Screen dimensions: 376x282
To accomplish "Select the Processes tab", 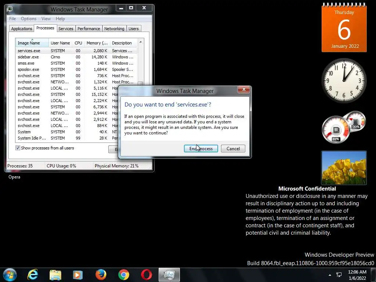I will click(45, 28).
